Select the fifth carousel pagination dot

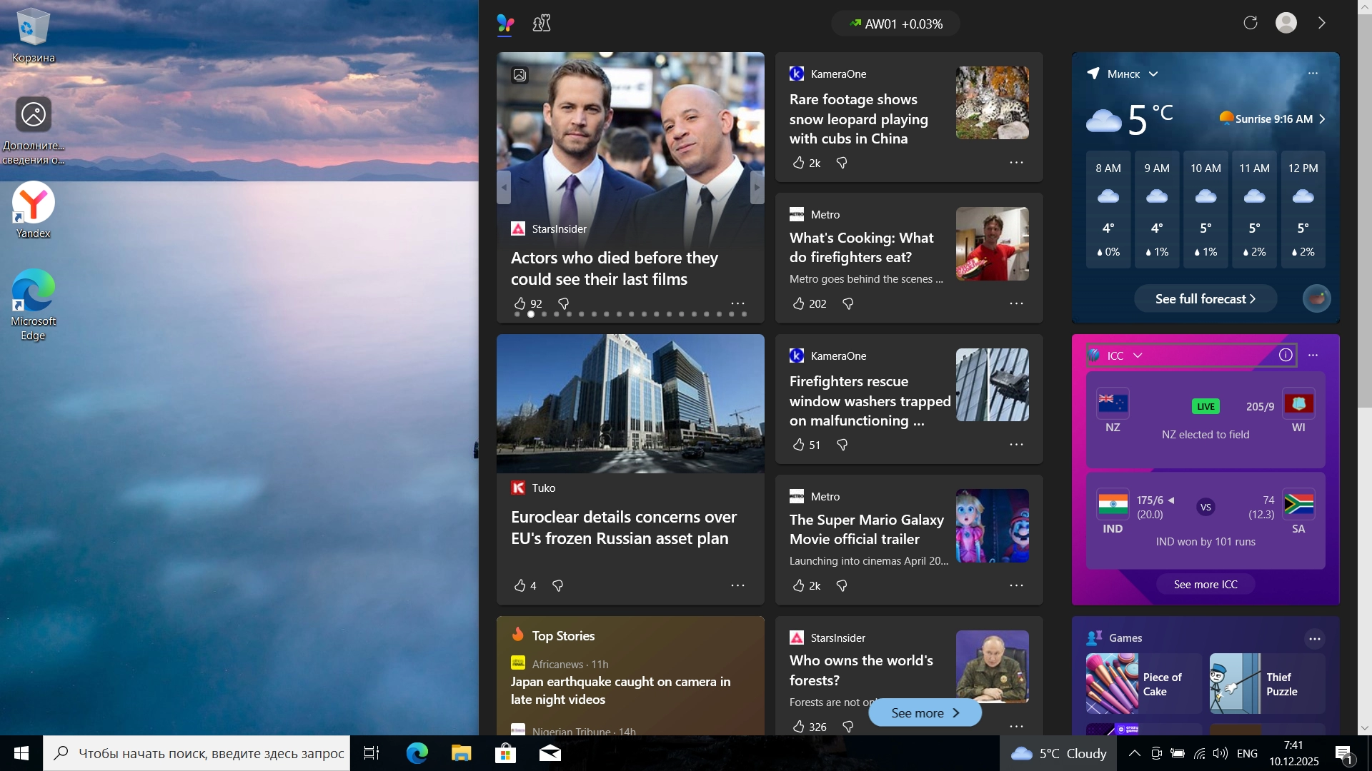tap(569, 314)
